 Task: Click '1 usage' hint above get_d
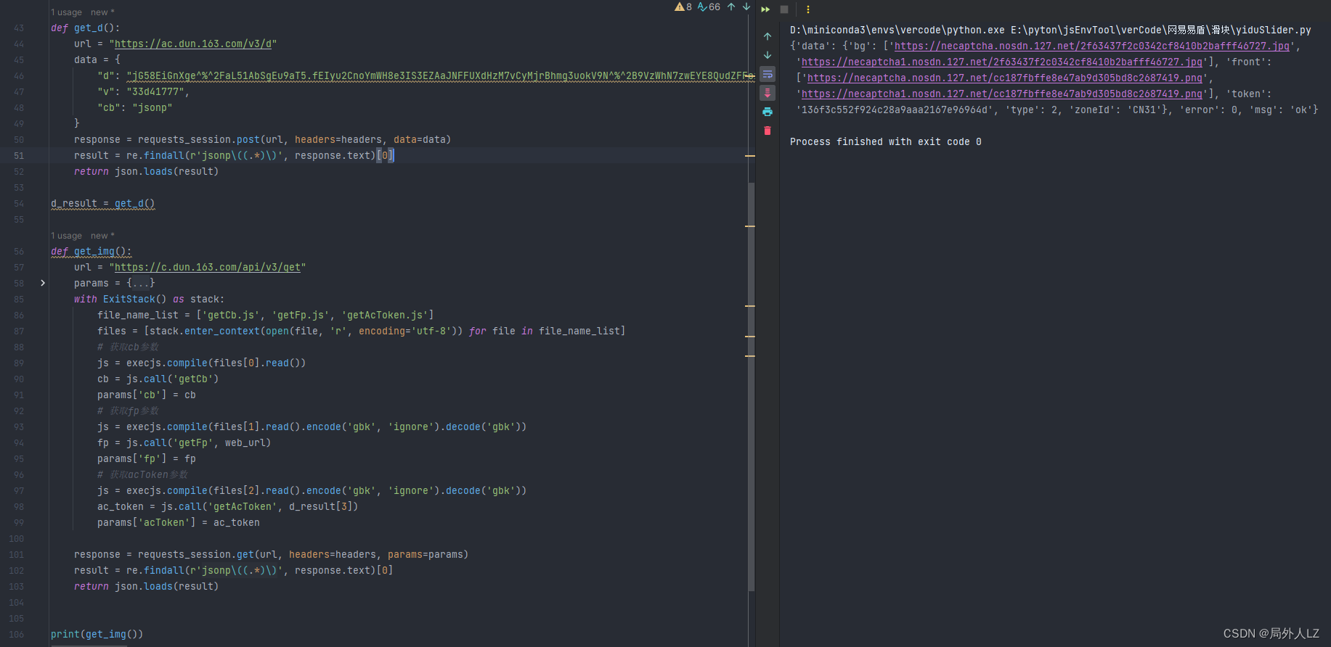coord(66,12)
